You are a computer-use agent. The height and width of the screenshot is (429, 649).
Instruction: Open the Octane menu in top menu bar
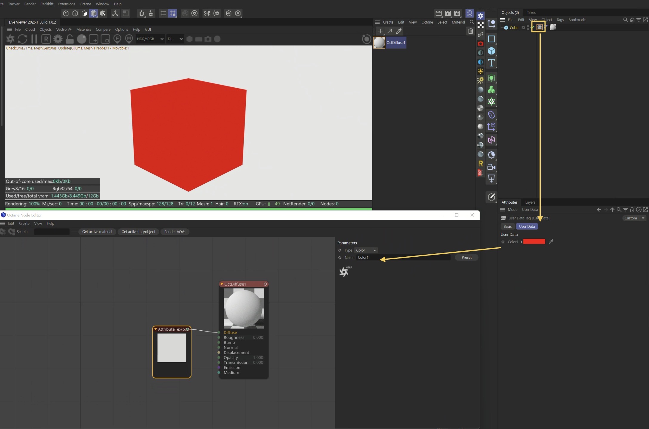(85, 4)
